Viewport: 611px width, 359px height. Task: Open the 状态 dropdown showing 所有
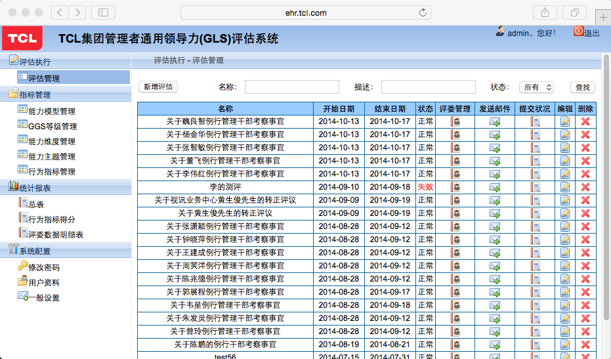537,87
